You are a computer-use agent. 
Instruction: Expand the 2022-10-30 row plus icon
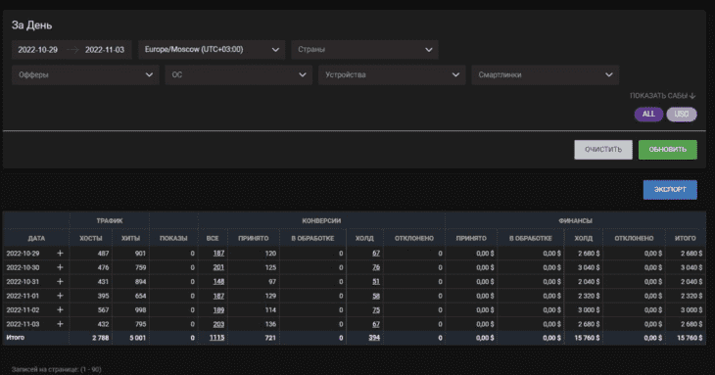(60, 267)
